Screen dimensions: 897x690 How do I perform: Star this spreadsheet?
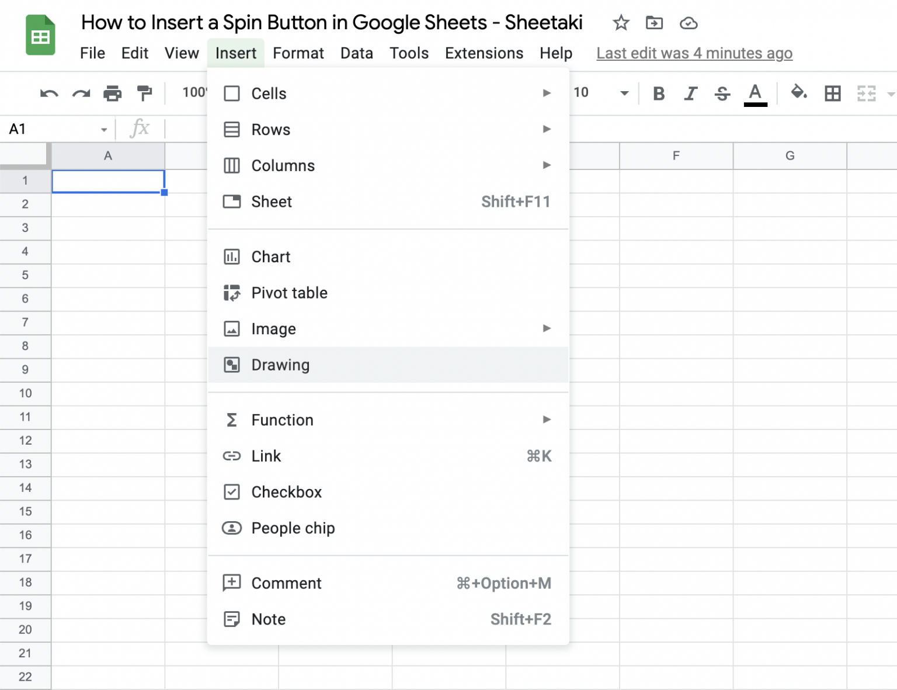(620, 23)
